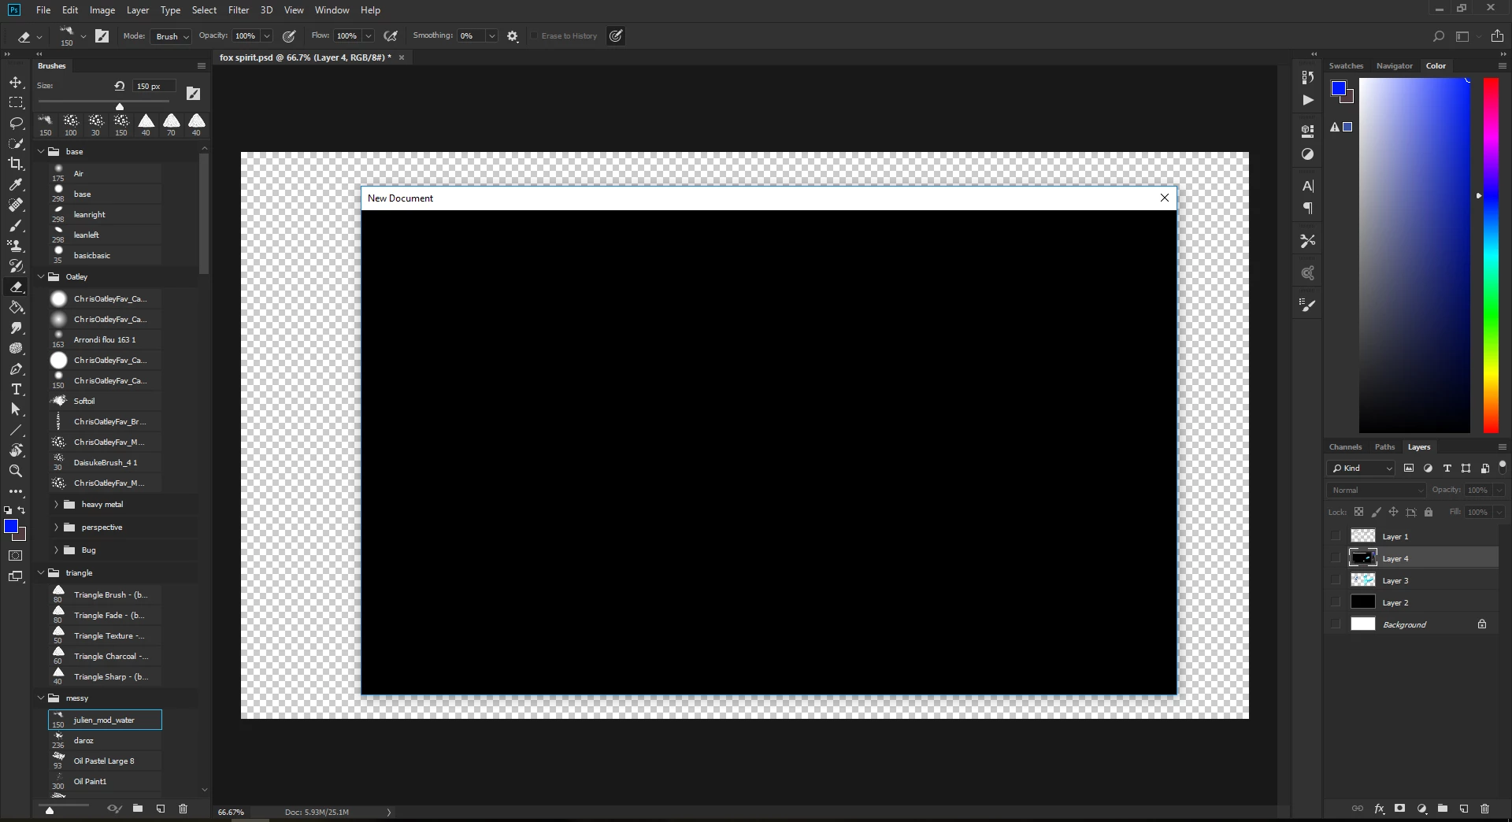Select the Sponge tool
The image size is (1512, 822).
click(16, 349)
